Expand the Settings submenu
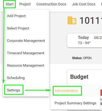 click(26, 90)
